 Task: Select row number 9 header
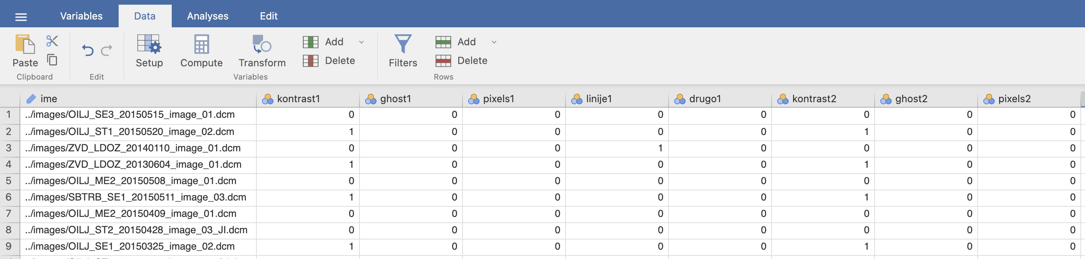pyautogui.click(x=10, y=247)
